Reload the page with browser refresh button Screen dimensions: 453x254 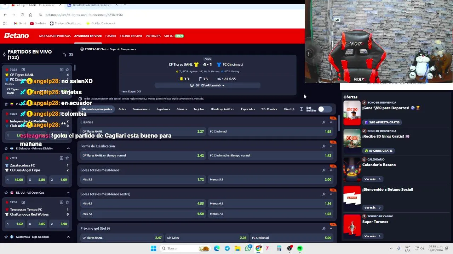click(22, 15)
